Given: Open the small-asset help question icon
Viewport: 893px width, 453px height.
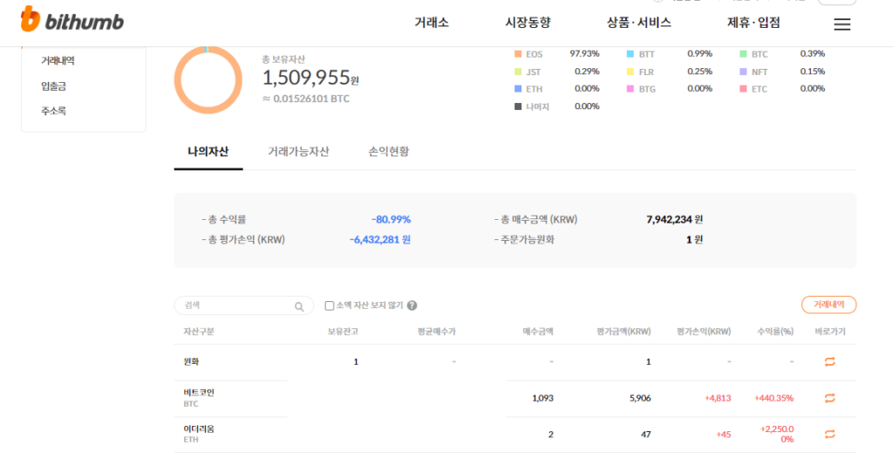Looking at the screenshot, I should 412,305.
